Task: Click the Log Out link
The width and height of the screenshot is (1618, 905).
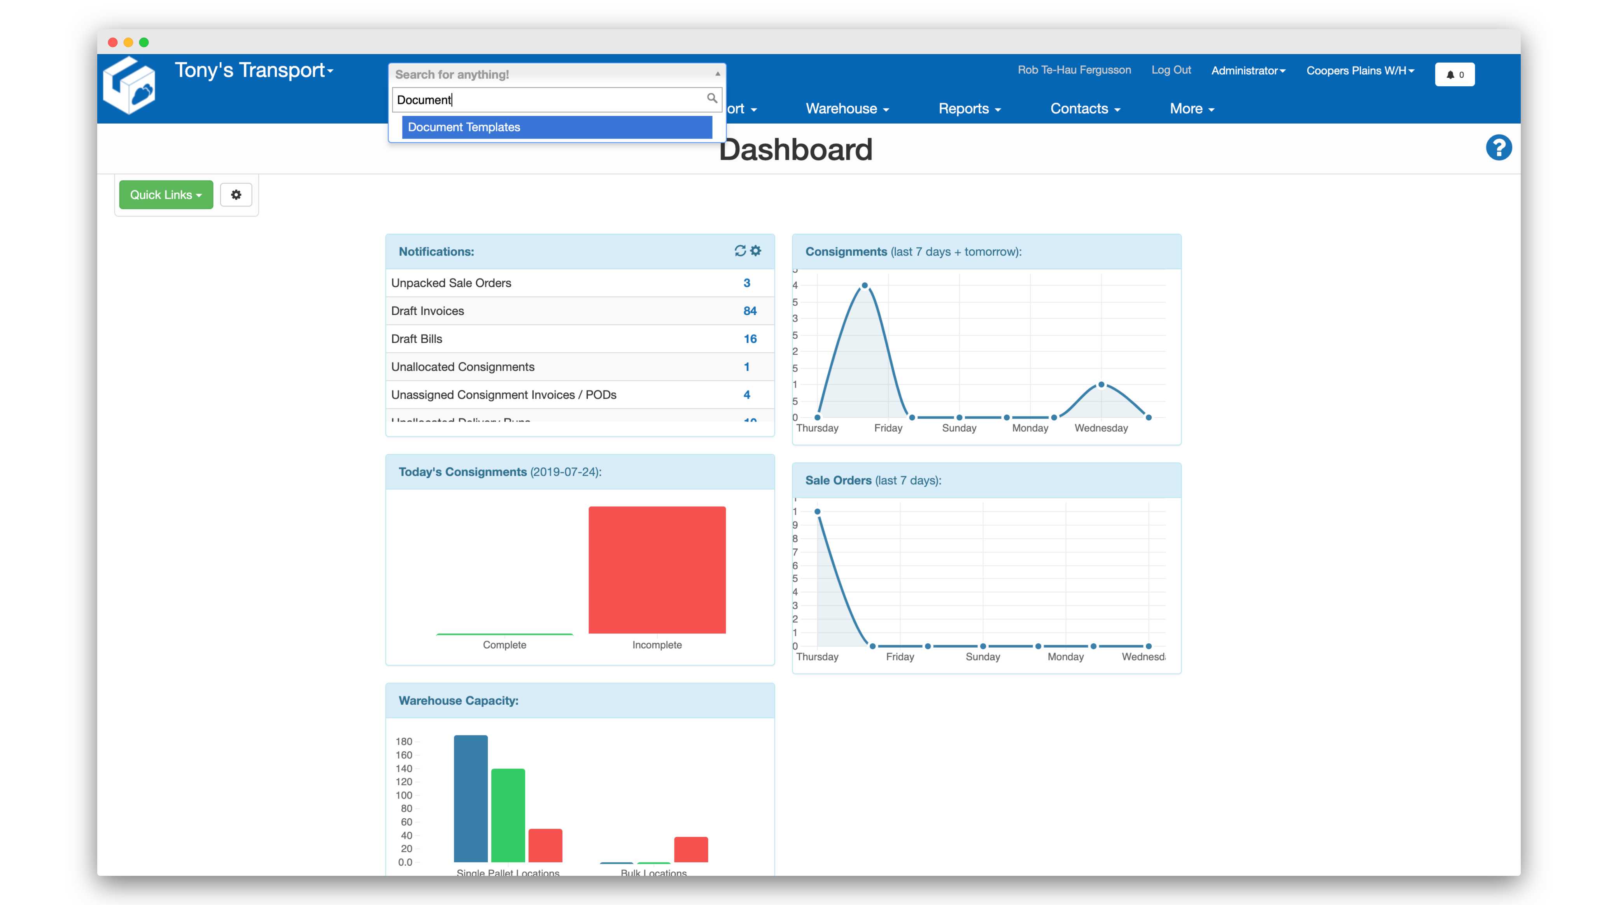Action: [x=1171, y=70]
